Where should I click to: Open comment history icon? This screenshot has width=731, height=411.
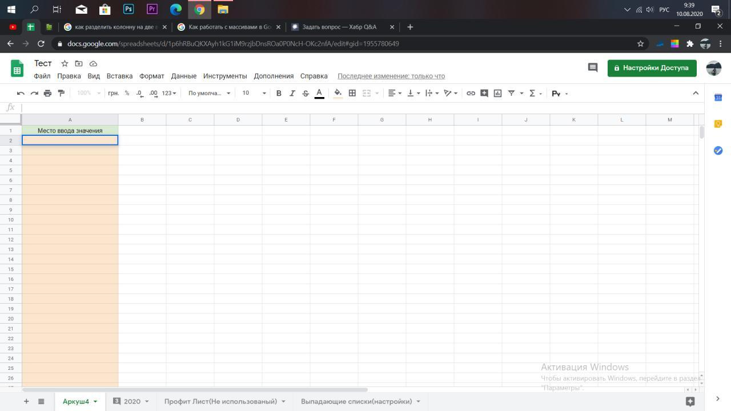pyautogui.click(x=593, y=68)
